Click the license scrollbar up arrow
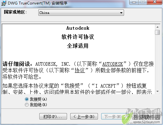This screenshot has height=125, width=163. tap(158, 27)
